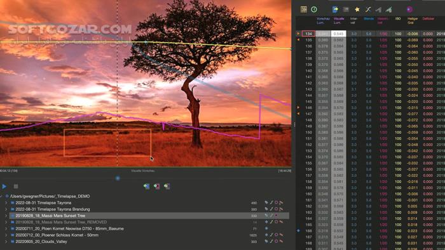
Task: Click the -0.077 Heiliger Gral value in row 147
Action: point(413,114)
